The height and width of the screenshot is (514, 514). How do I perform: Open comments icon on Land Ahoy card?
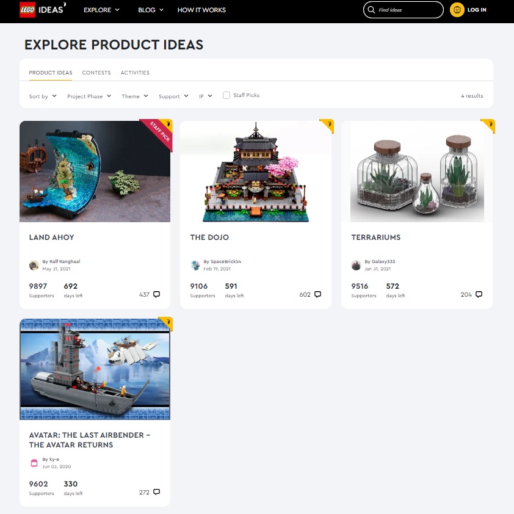tap(157, 294)
